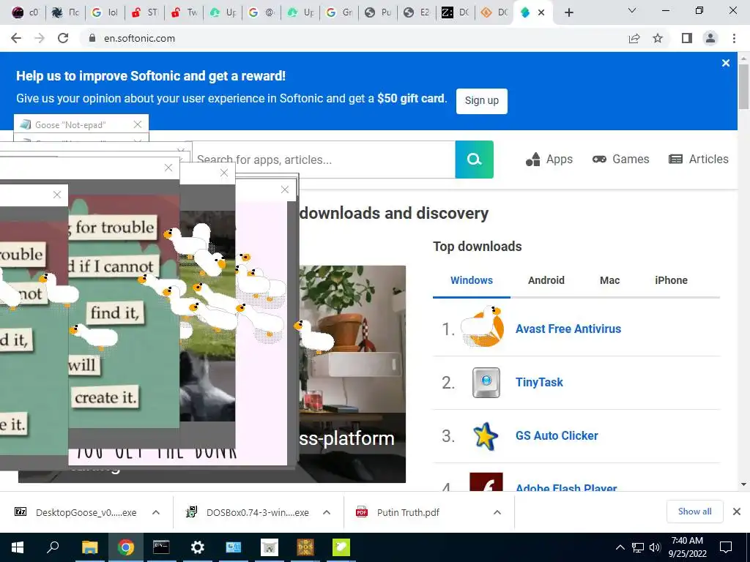Expand options for DOSBox download
The width and height of the screenshot is (750, 562).
click(x=327, y=512)
